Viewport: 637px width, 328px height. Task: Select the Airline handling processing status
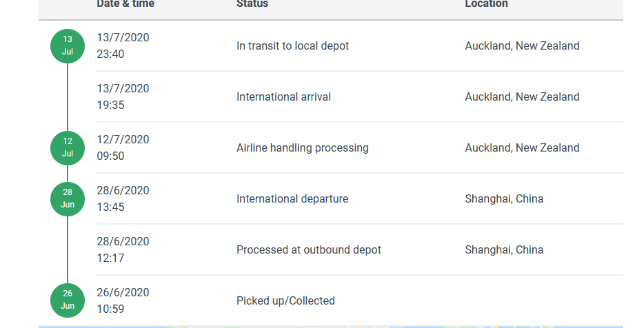tap(302, 148)
